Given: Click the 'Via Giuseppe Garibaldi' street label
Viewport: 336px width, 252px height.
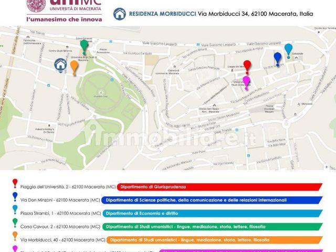Looking at the screenshot, I should (136, 53).
